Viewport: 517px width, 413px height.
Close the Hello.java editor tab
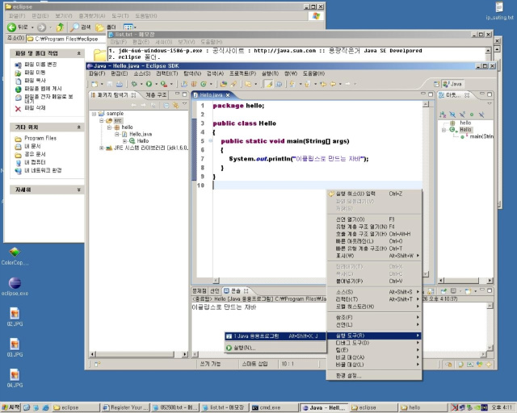228,95
